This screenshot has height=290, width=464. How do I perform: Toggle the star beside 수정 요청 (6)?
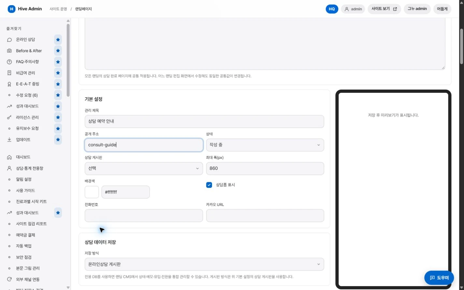pyautogui.click(x=58, y=95)
